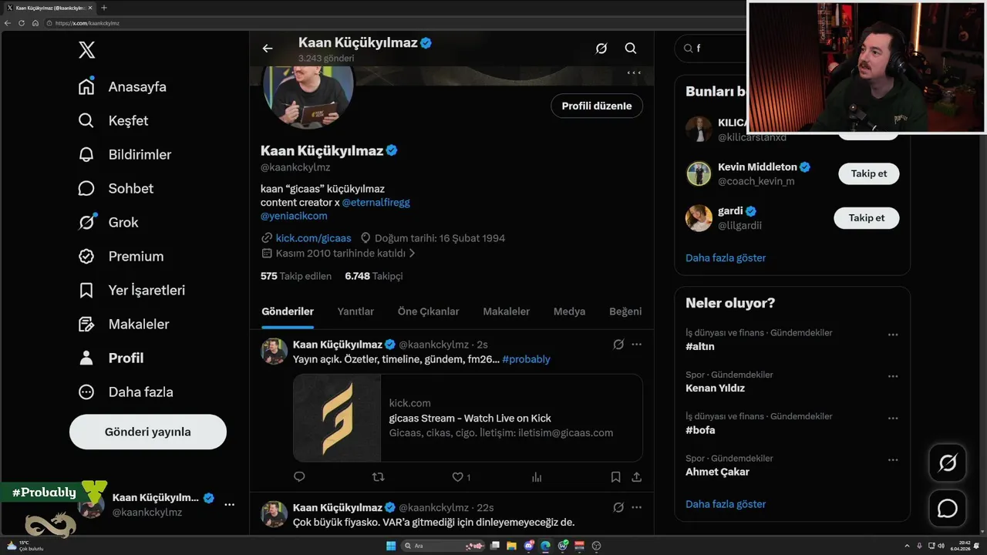
Task: Click the taskbar Ara search box
Action: coord(442,546)
